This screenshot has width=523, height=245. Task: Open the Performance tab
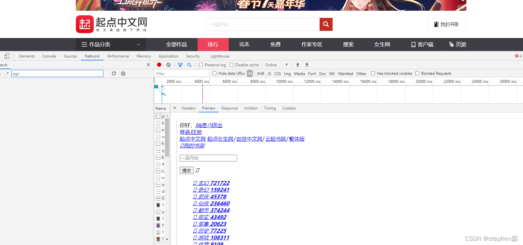tap(118, 56)
